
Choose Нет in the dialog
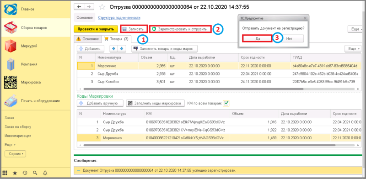point(289,38)
